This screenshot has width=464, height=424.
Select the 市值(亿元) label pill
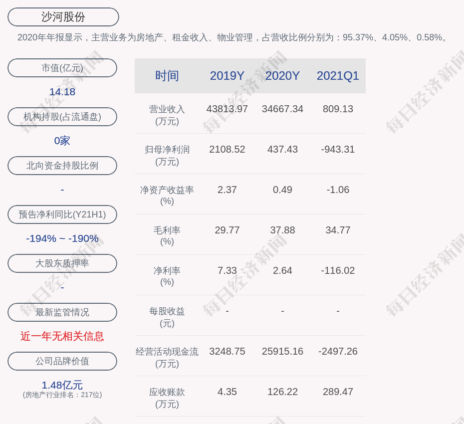coord(62,68)
